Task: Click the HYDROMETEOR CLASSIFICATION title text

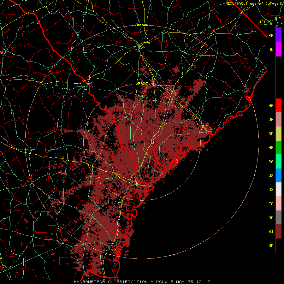Action: point(111,282)
